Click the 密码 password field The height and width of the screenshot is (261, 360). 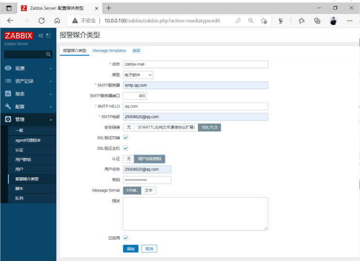pos(147,180)
